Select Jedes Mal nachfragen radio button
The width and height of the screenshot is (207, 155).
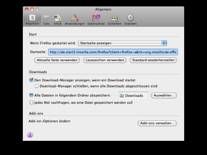[x=31, y=102]
